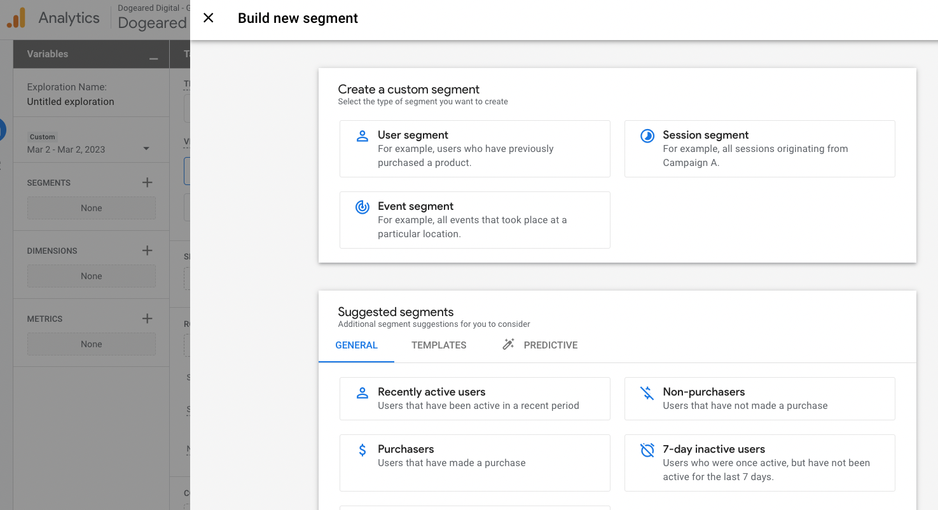Click the Purchasers dollar sign icon
The width and height of the screenshot is (938, 510).
pyautogui.click(x=362, y=450)
